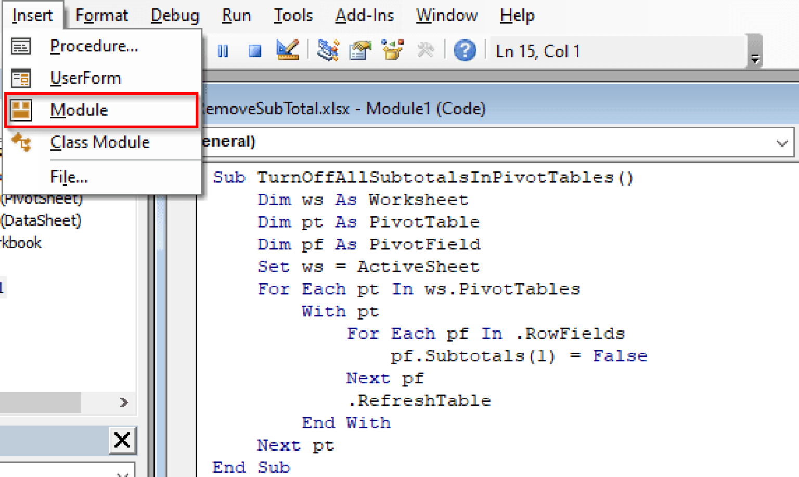Screen dimensions: 799x477
Task: Expand the project panel with the arrow button
Action: pos(124,402)
